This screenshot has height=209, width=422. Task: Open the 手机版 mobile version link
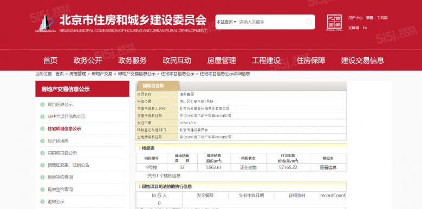click(382, 18)
